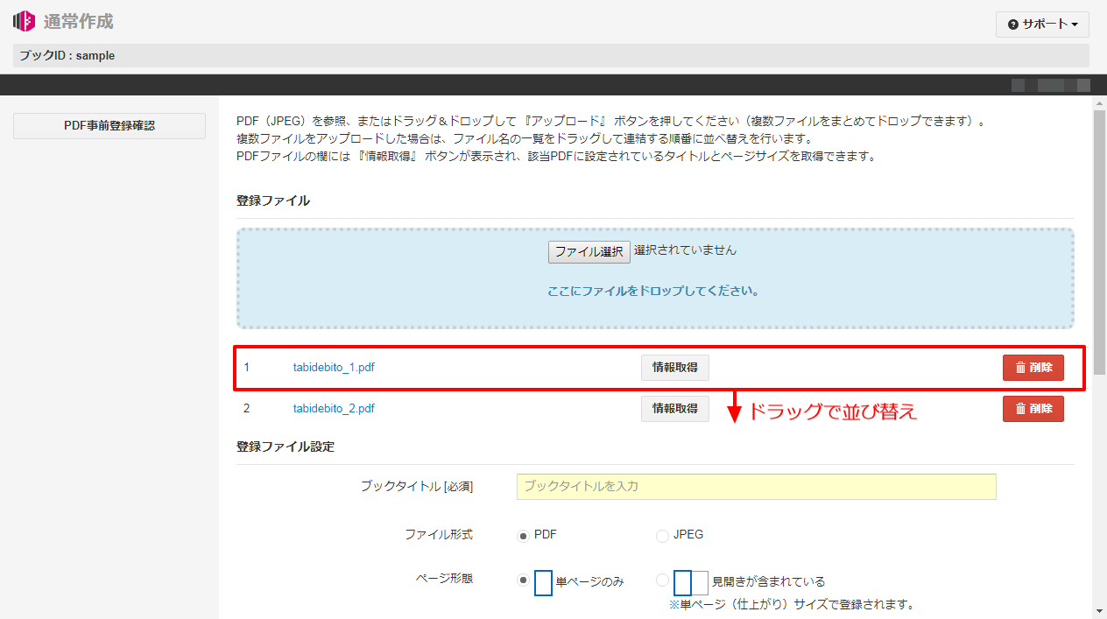Click trash icon for tabidebito_1.pdf
The width and height of the screenshot is (1107, 619).
[x=1020, y=368]
